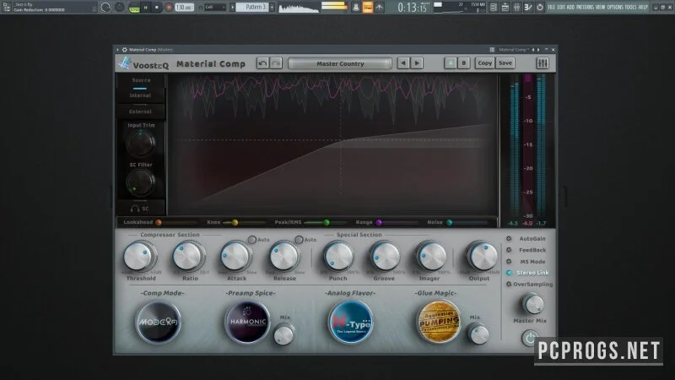Click the orange highlighted toolbar icon

click(x=368, y=8)
